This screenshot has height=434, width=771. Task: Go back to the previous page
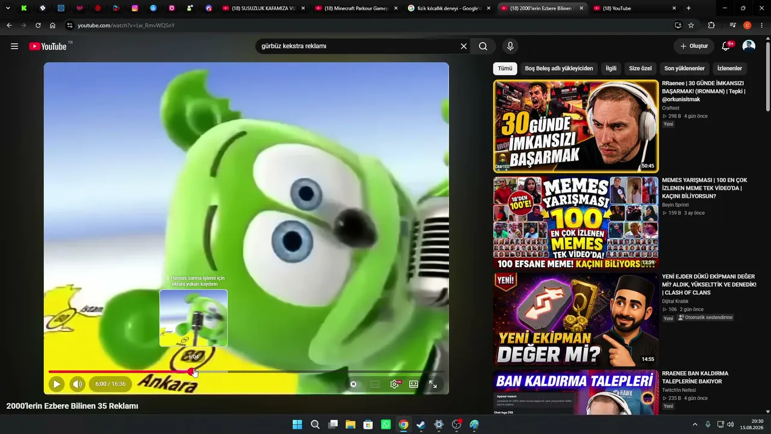(9, 25)
